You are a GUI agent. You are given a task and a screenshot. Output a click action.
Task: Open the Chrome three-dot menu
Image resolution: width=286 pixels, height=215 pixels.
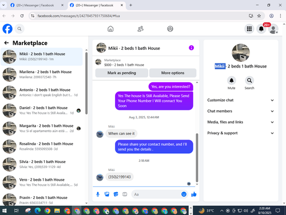280,16
